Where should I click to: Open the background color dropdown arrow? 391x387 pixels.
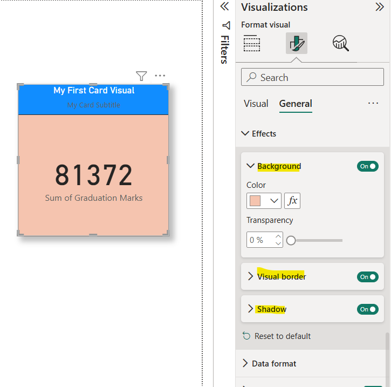tap(274, 201)
